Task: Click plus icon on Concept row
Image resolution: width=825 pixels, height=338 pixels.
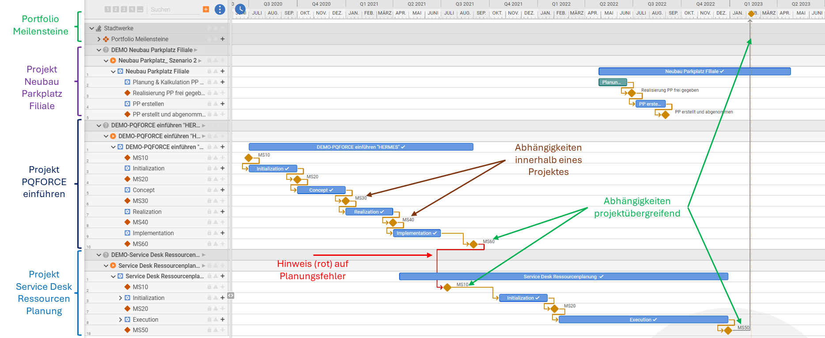Action: (223, 190)
